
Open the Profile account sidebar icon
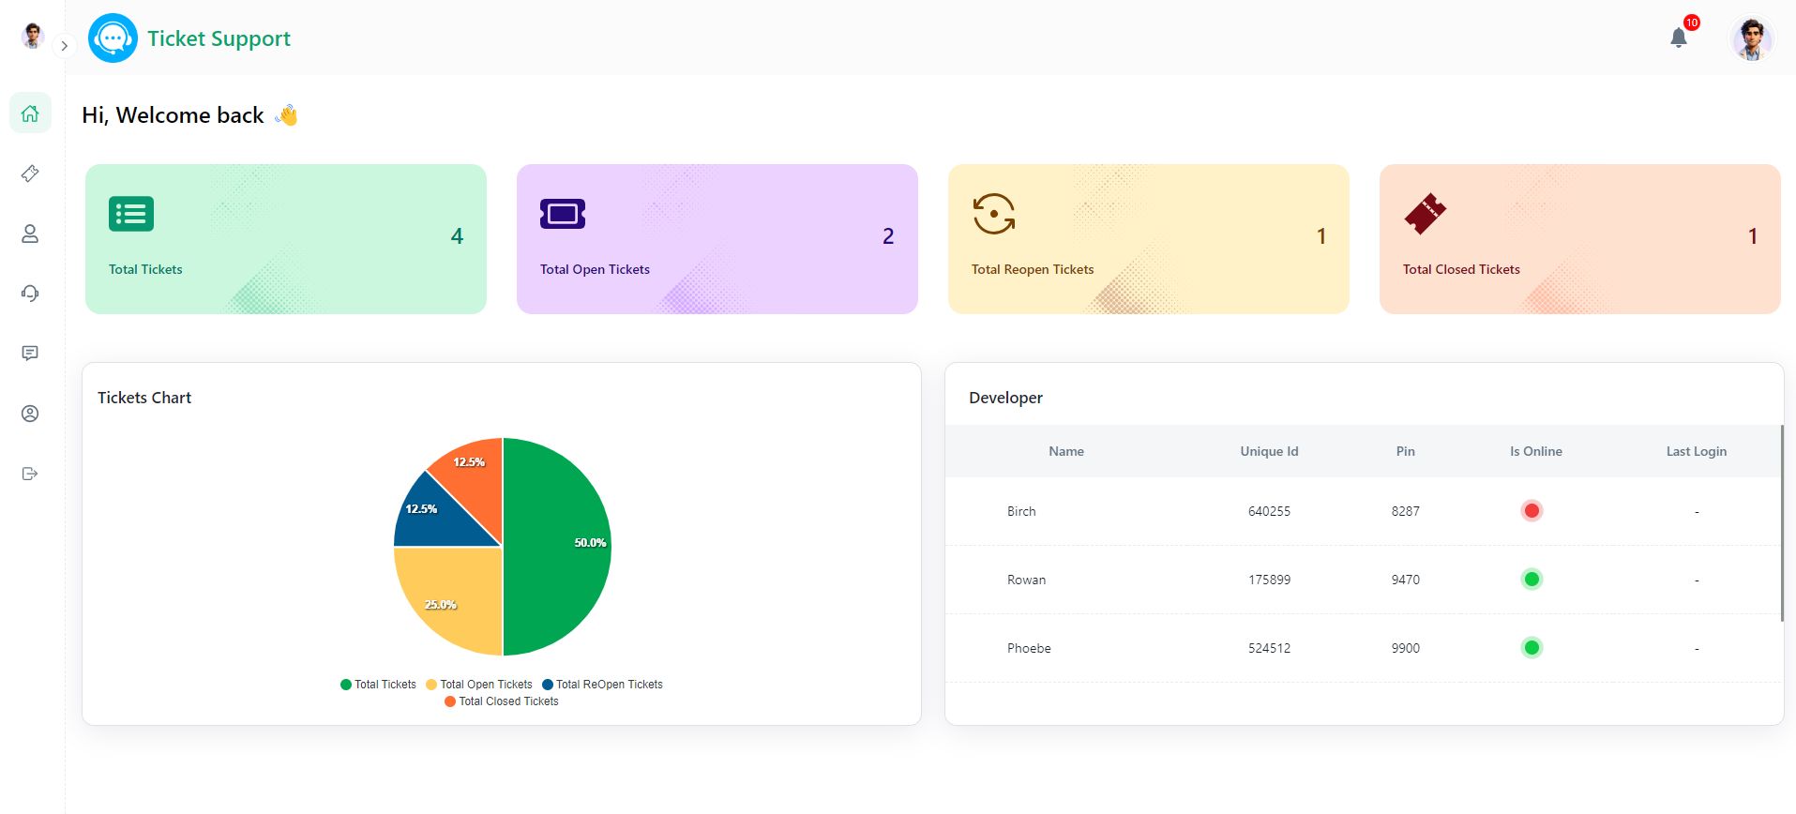pos(30,414)
